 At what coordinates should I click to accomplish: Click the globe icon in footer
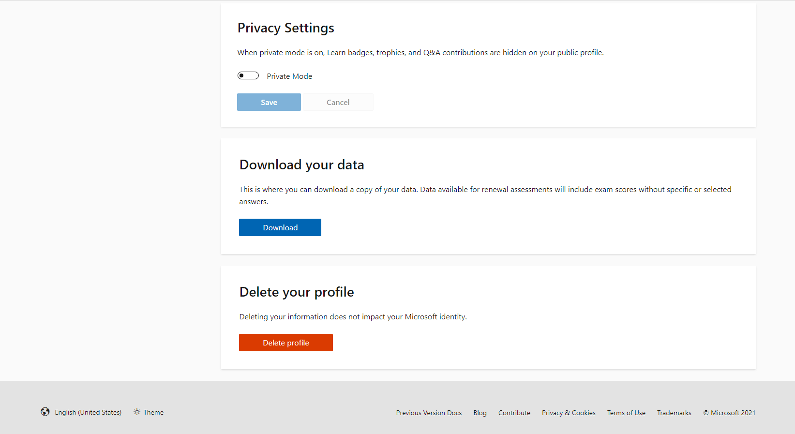[x=45, y=412]
